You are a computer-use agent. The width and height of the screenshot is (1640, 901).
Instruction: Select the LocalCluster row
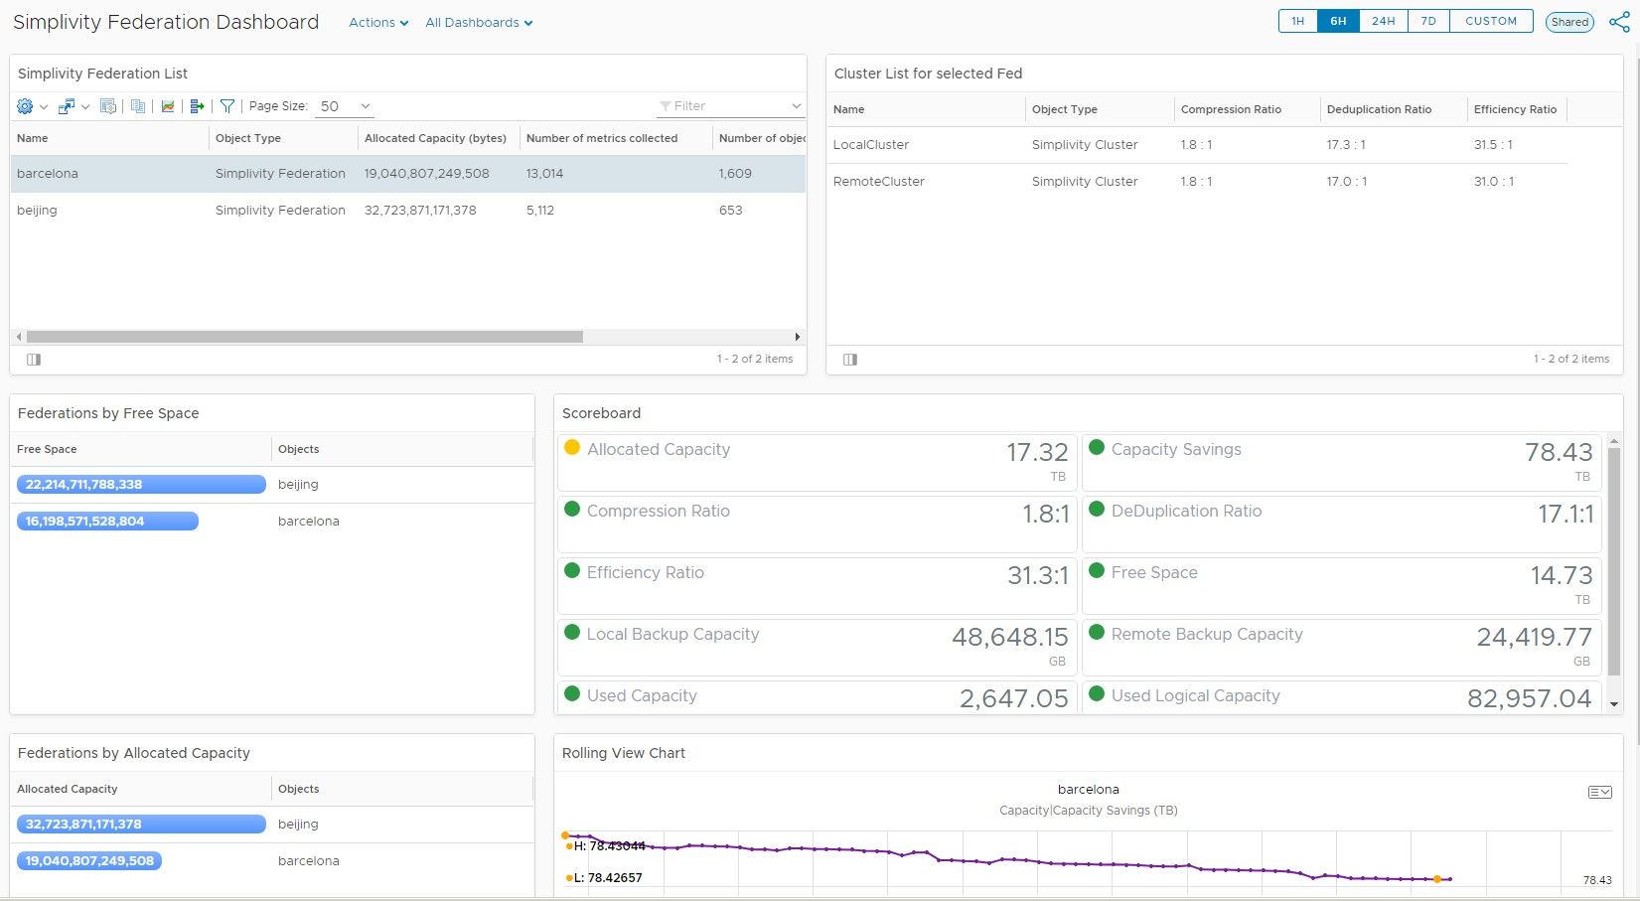(x=1197, y=144)
